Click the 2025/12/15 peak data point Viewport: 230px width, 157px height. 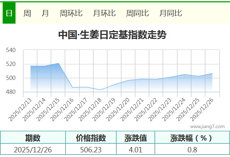58,63
